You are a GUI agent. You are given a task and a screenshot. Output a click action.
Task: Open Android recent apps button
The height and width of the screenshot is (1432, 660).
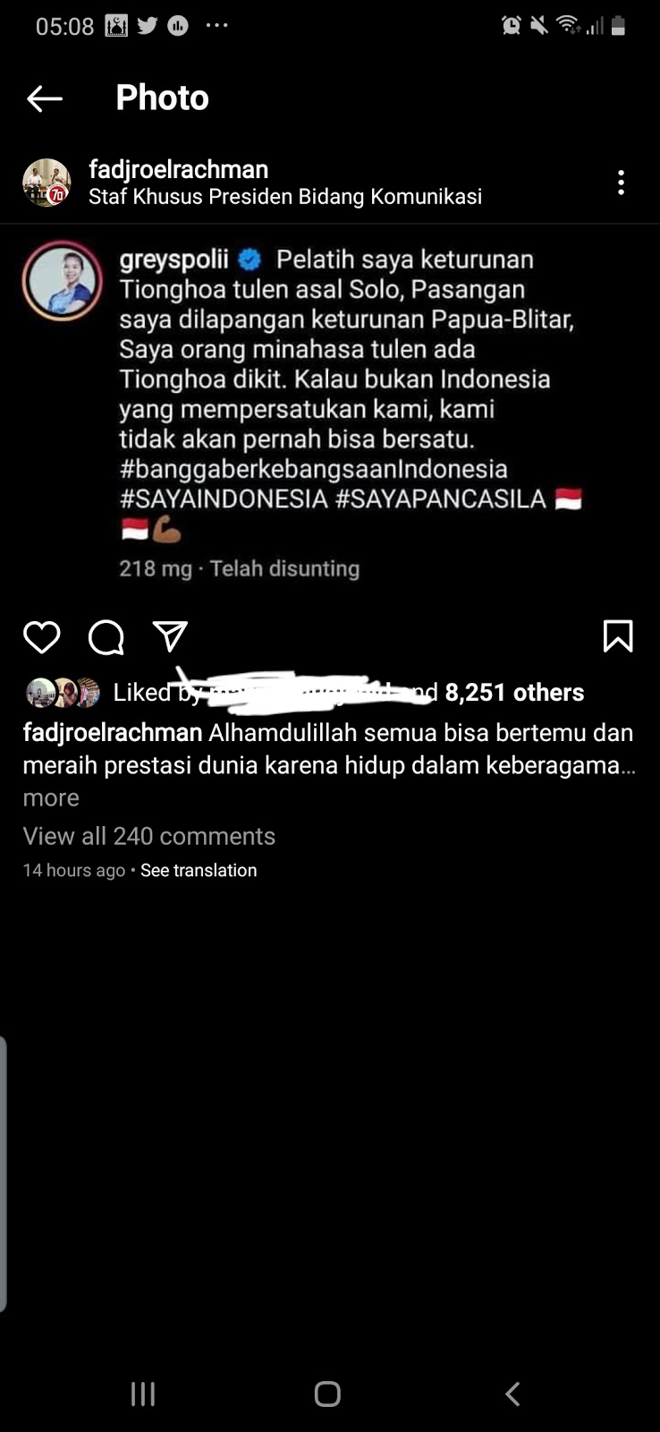[143, 1394]
